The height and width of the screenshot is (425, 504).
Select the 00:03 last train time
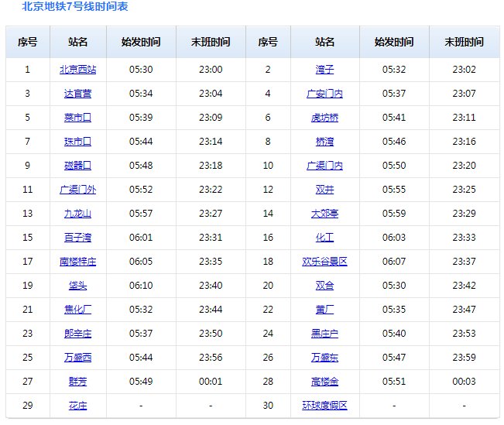point(465,382)
